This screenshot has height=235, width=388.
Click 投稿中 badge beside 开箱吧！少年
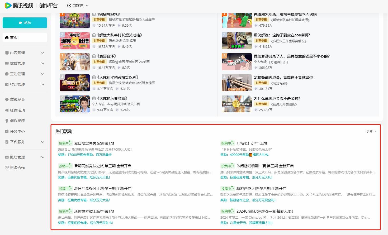pyautogui.click(x=227, y=143)
